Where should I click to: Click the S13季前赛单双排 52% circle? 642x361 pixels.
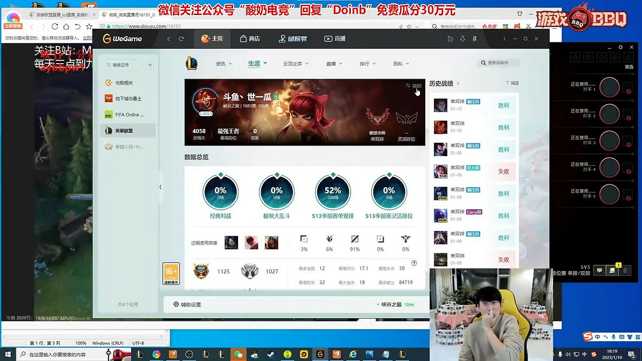(x=333, y=192)
